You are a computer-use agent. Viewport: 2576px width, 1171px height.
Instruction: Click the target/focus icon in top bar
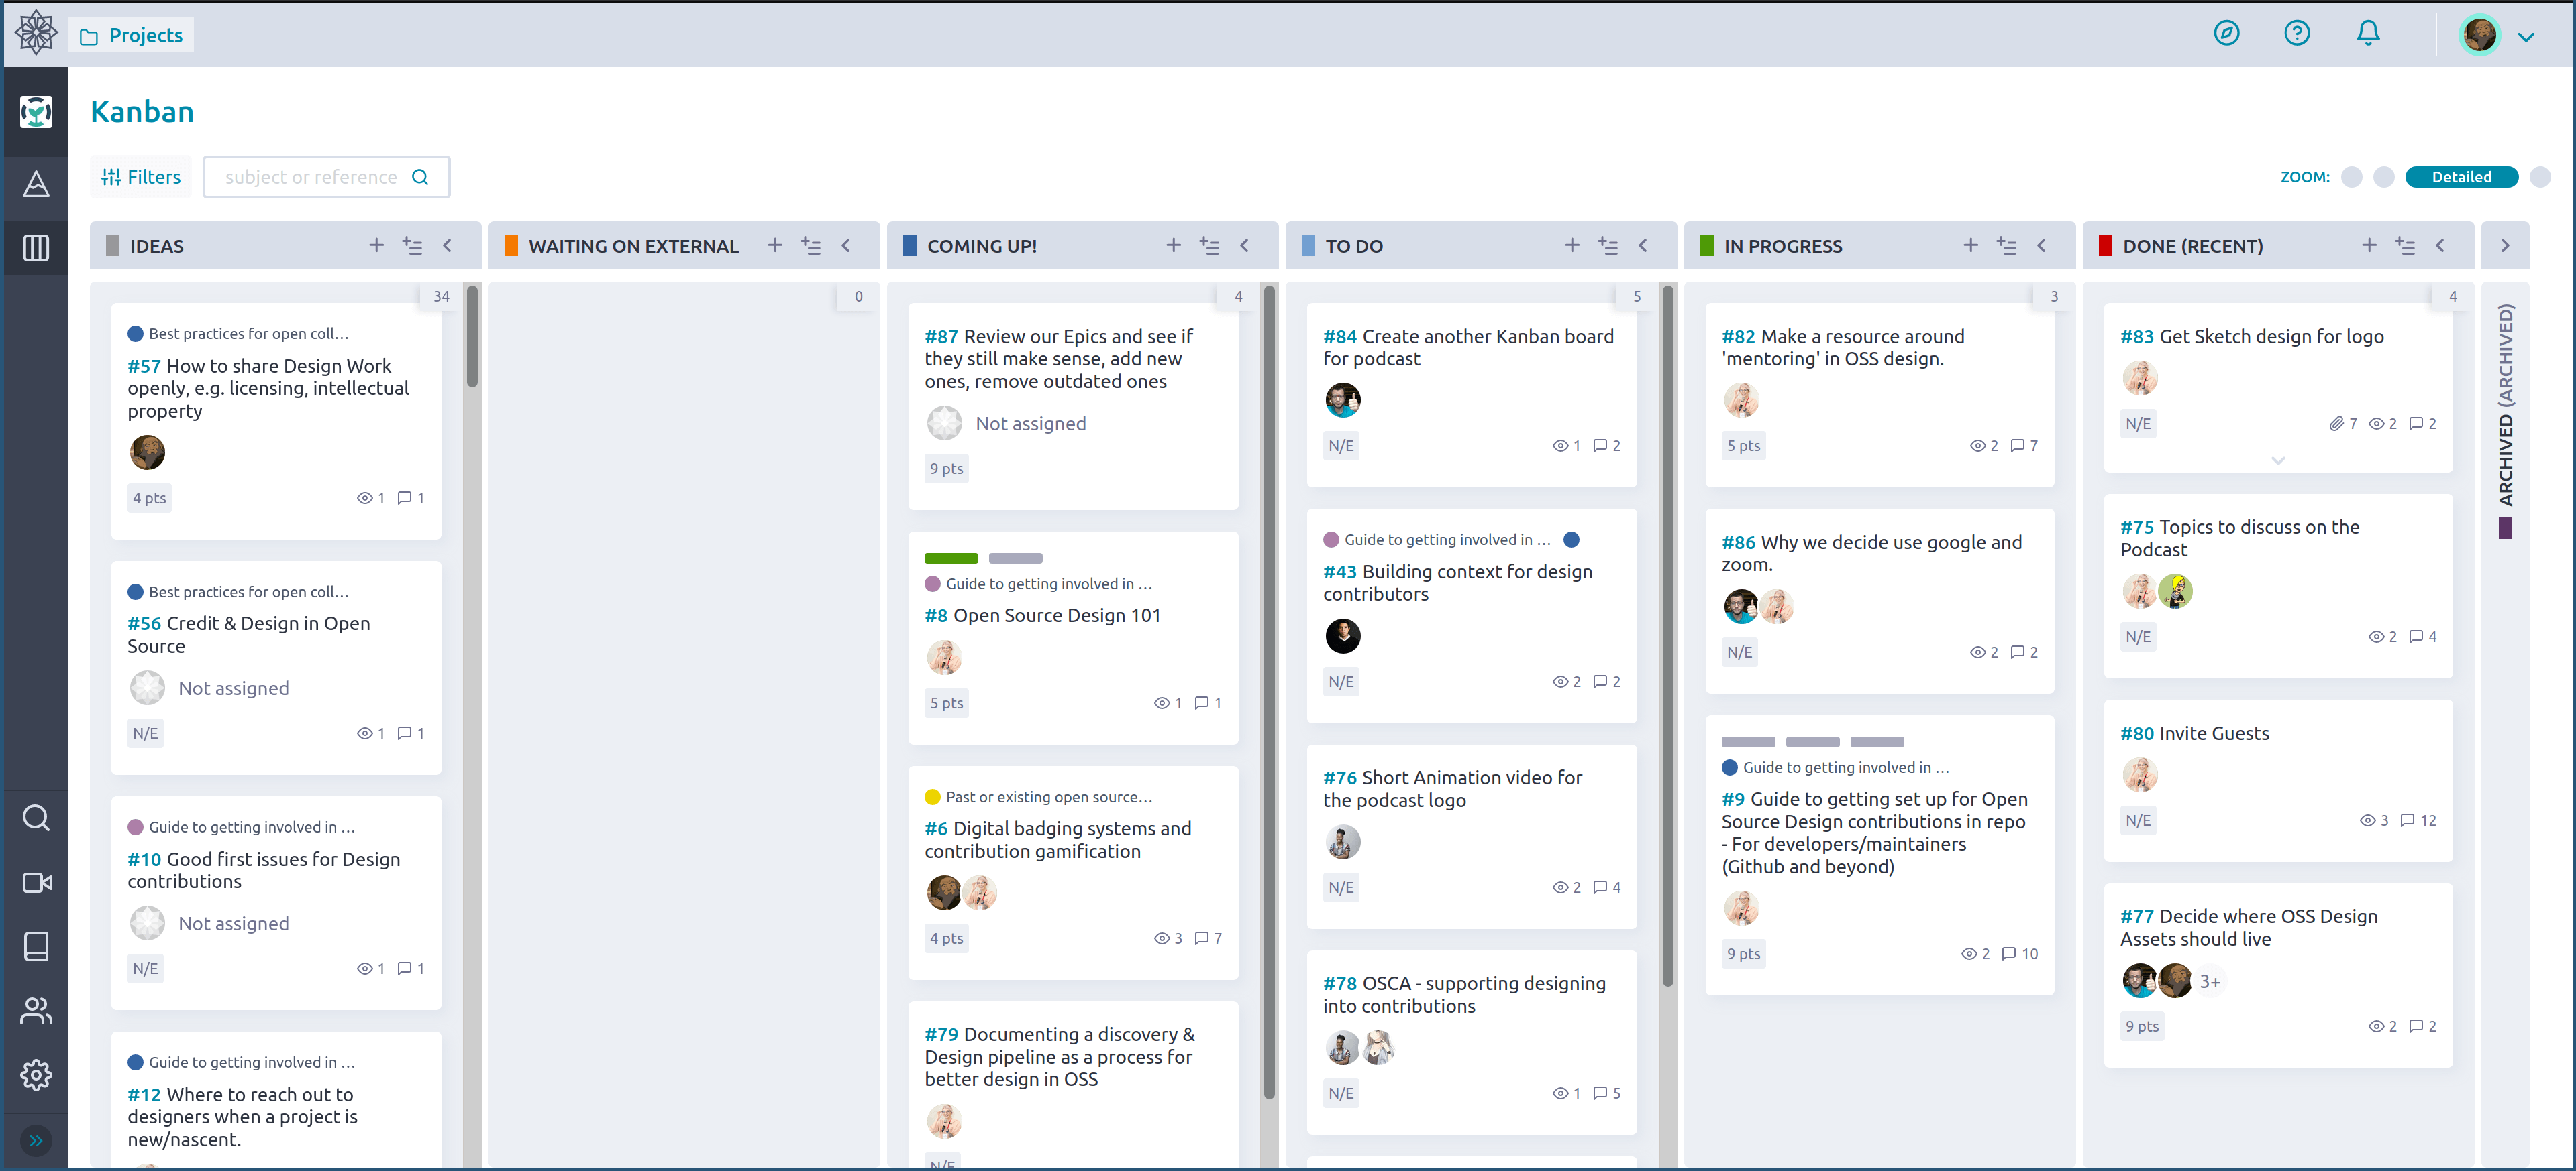[x=2229, y=34]
